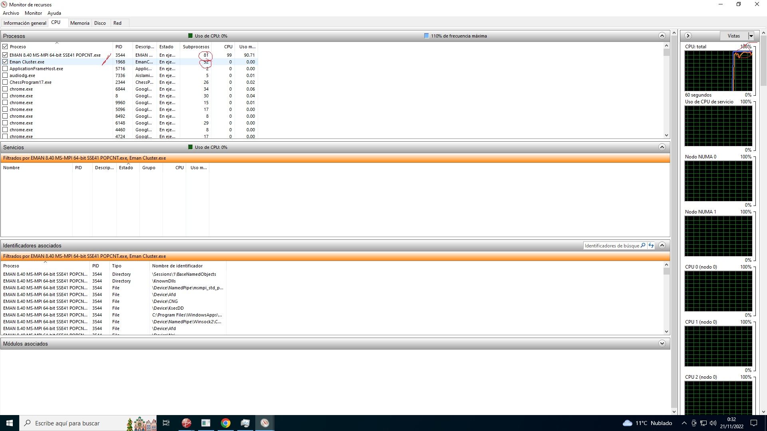This screenshot has width=767, height=431.
Task: Click the Windows Start button
Action: tap(10, 423)
